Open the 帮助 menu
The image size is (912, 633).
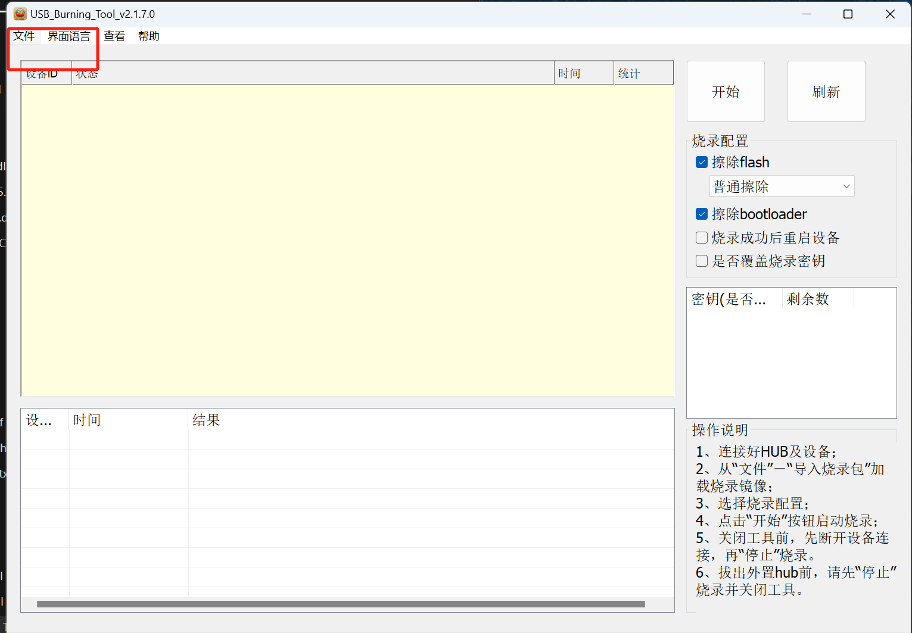[x=148, y=36]
